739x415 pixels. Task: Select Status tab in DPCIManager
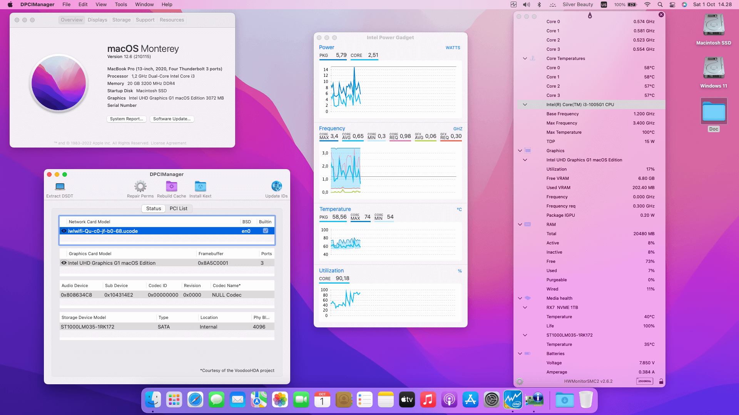pyautogui.click(x=154, y=209)
